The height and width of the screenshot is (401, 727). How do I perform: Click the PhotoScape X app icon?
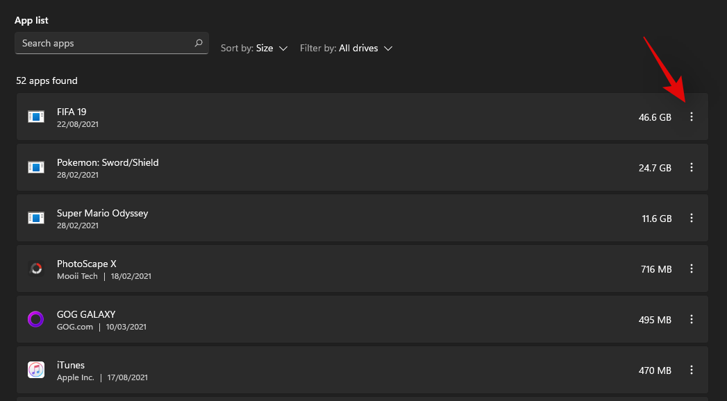(36, 269)
